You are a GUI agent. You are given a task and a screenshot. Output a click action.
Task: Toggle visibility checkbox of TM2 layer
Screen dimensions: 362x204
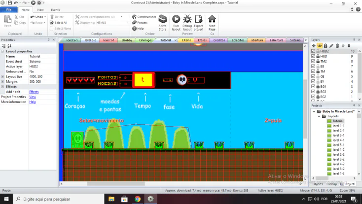pyautogui.click(x=313, y=61)
